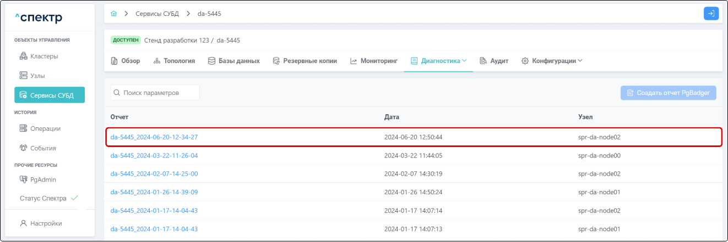
Task: Open the Базы данных tab
Action: [x=234, y=61]
